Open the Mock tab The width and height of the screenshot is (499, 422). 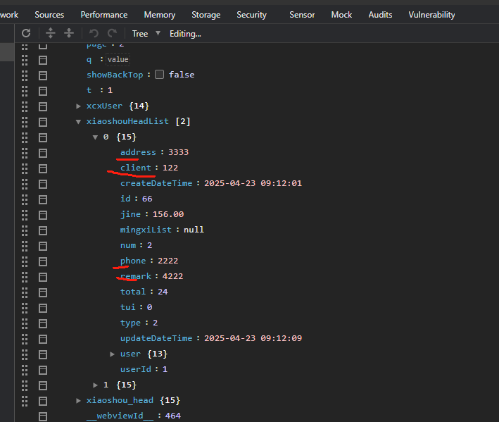341,15
